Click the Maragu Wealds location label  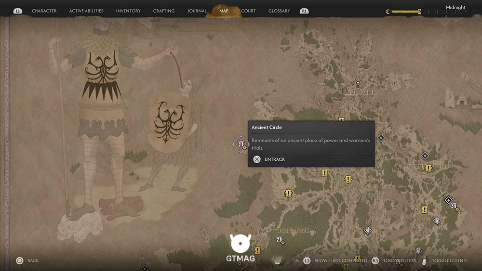coord(426,166)
